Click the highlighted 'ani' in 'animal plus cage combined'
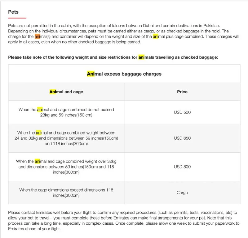Viewport: 248px width, 238px height. tap(157, 36)
